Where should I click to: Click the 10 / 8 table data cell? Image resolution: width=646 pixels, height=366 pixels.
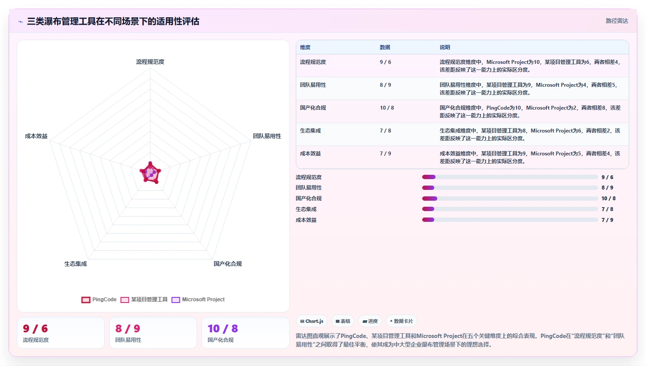[x=387, y=108]
